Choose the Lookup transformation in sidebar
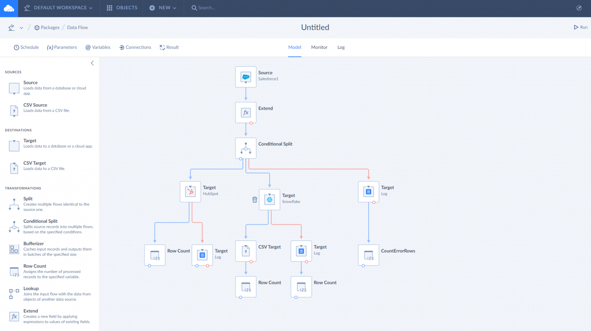This screenshot has width=591, height=331. tap(31, 289)
